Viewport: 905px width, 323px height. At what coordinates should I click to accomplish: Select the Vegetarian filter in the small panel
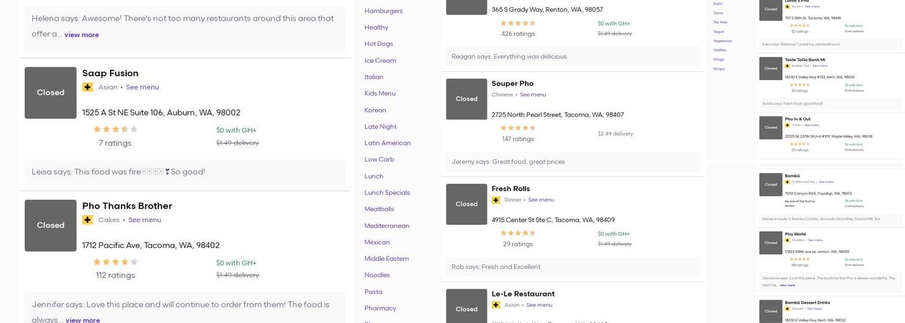pyautogui.click(x=722, y=41)
